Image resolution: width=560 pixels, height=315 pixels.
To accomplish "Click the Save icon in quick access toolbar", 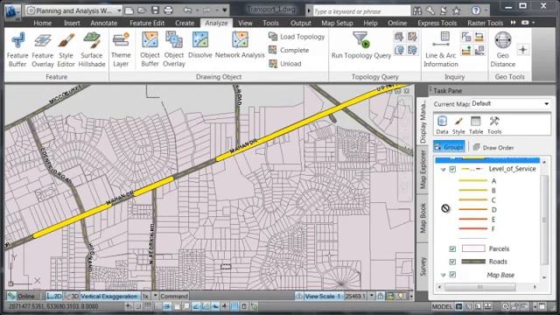I will 155,10.
